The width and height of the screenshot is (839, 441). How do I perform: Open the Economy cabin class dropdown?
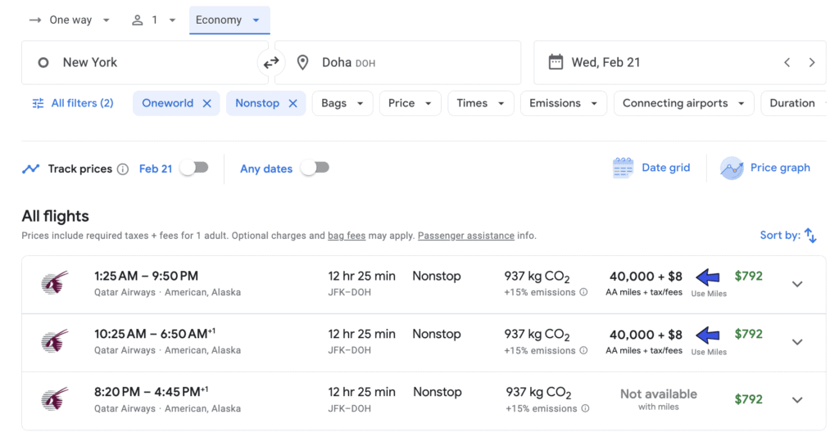tap(229, 20)
